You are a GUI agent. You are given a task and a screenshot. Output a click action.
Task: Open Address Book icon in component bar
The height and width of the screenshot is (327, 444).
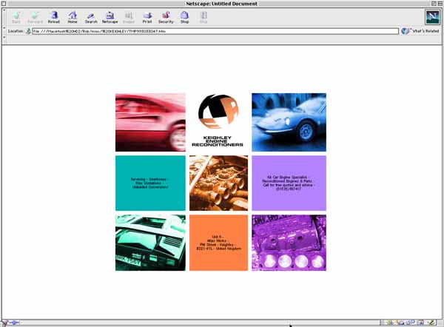(421, 322)
